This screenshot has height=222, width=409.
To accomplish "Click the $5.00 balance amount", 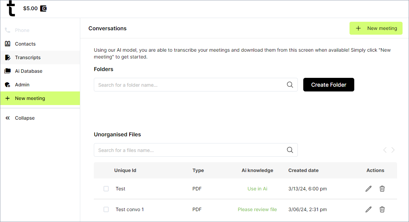I will (x=30, y=8).
